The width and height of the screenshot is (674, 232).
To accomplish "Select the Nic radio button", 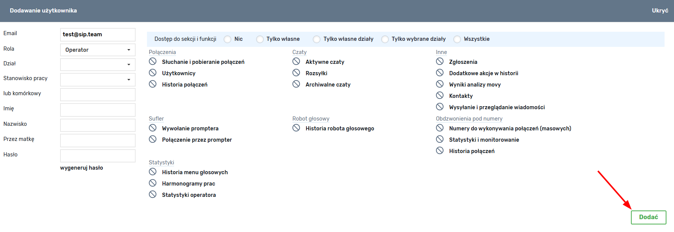I will [227, 39].
